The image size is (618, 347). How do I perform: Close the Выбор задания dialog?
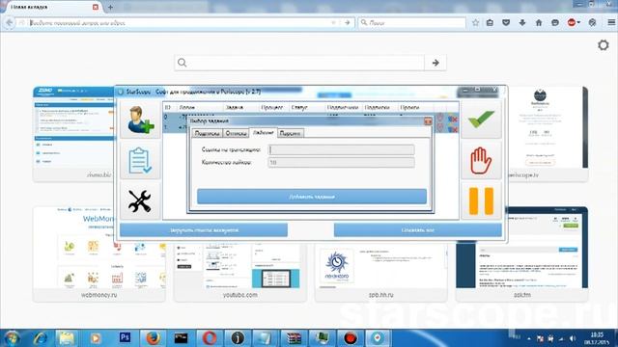pyautogui.click(x=428, y=121)
